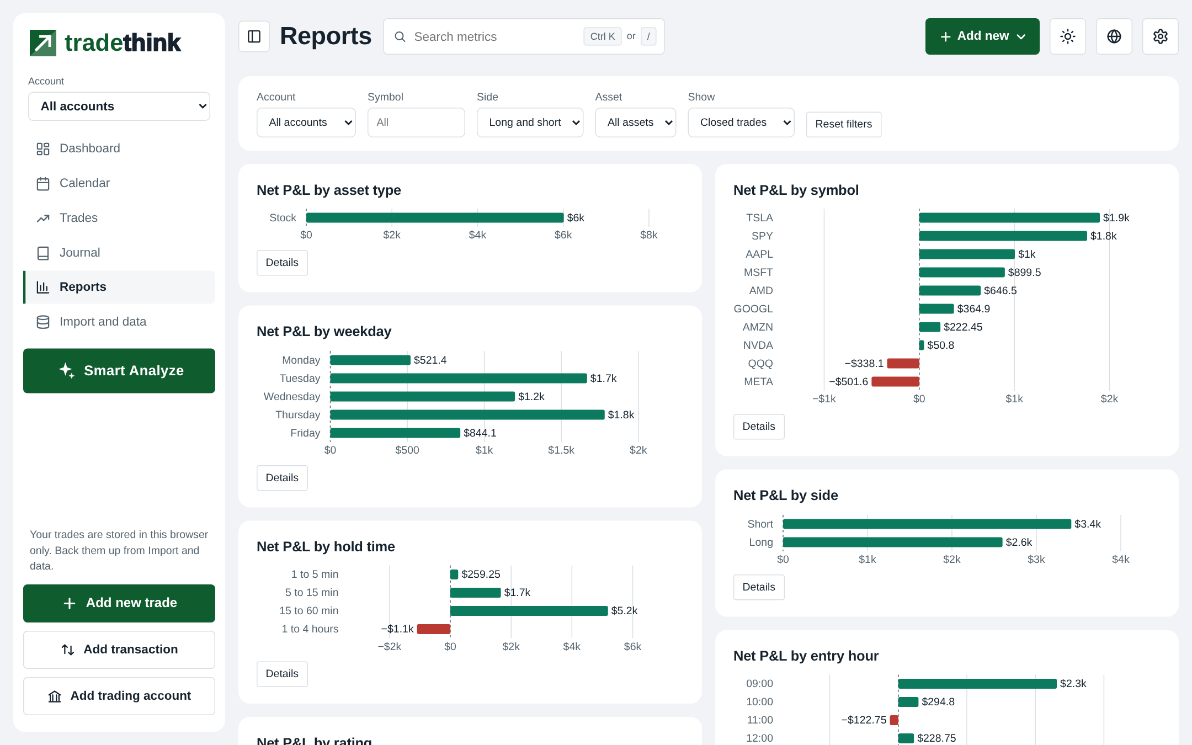Image resolution: width=1192 pixels, height=745 pixels.
Task: Open Details for Net P&L by weekday
Action: tap(282, 478)
